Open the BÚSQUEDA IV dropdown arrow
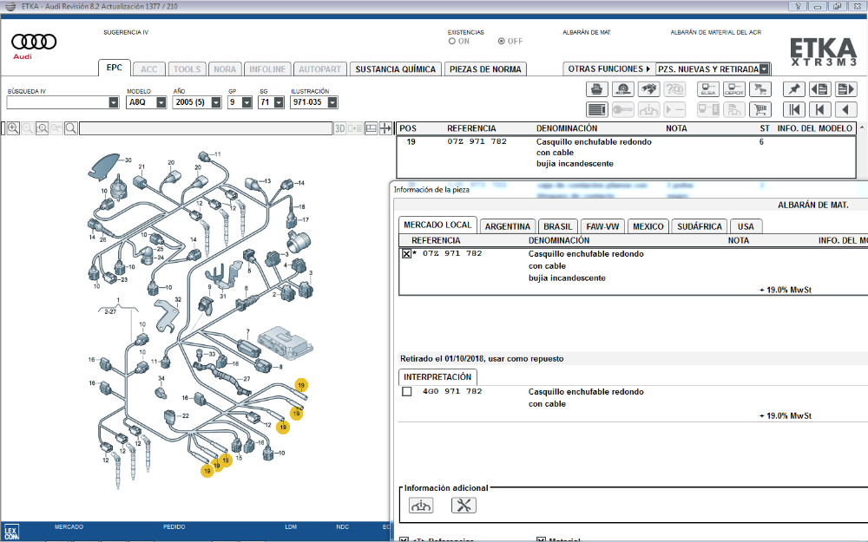The width and height of the screenshot is (868, 542). click(x=114, y=102)
